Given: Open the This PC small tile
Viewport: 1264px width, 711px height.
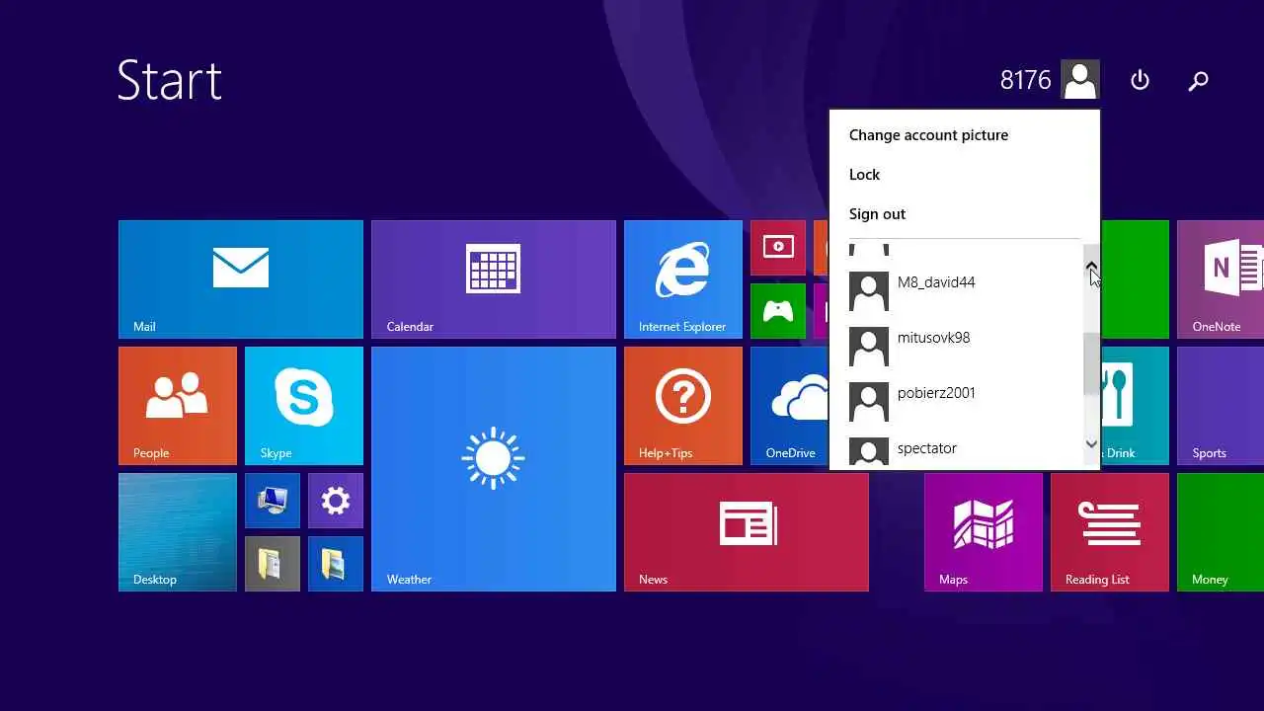Looking at the screenshot, I should 273,501.
